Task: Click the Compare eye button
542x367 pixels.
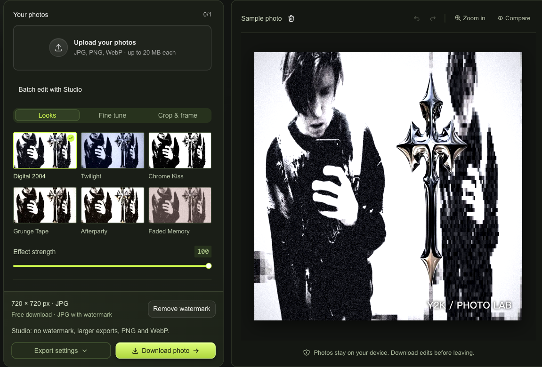Action: 514,18
